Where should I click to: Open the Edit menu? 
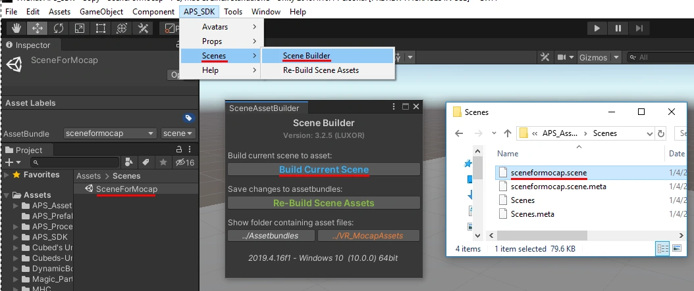coord(33,11)
